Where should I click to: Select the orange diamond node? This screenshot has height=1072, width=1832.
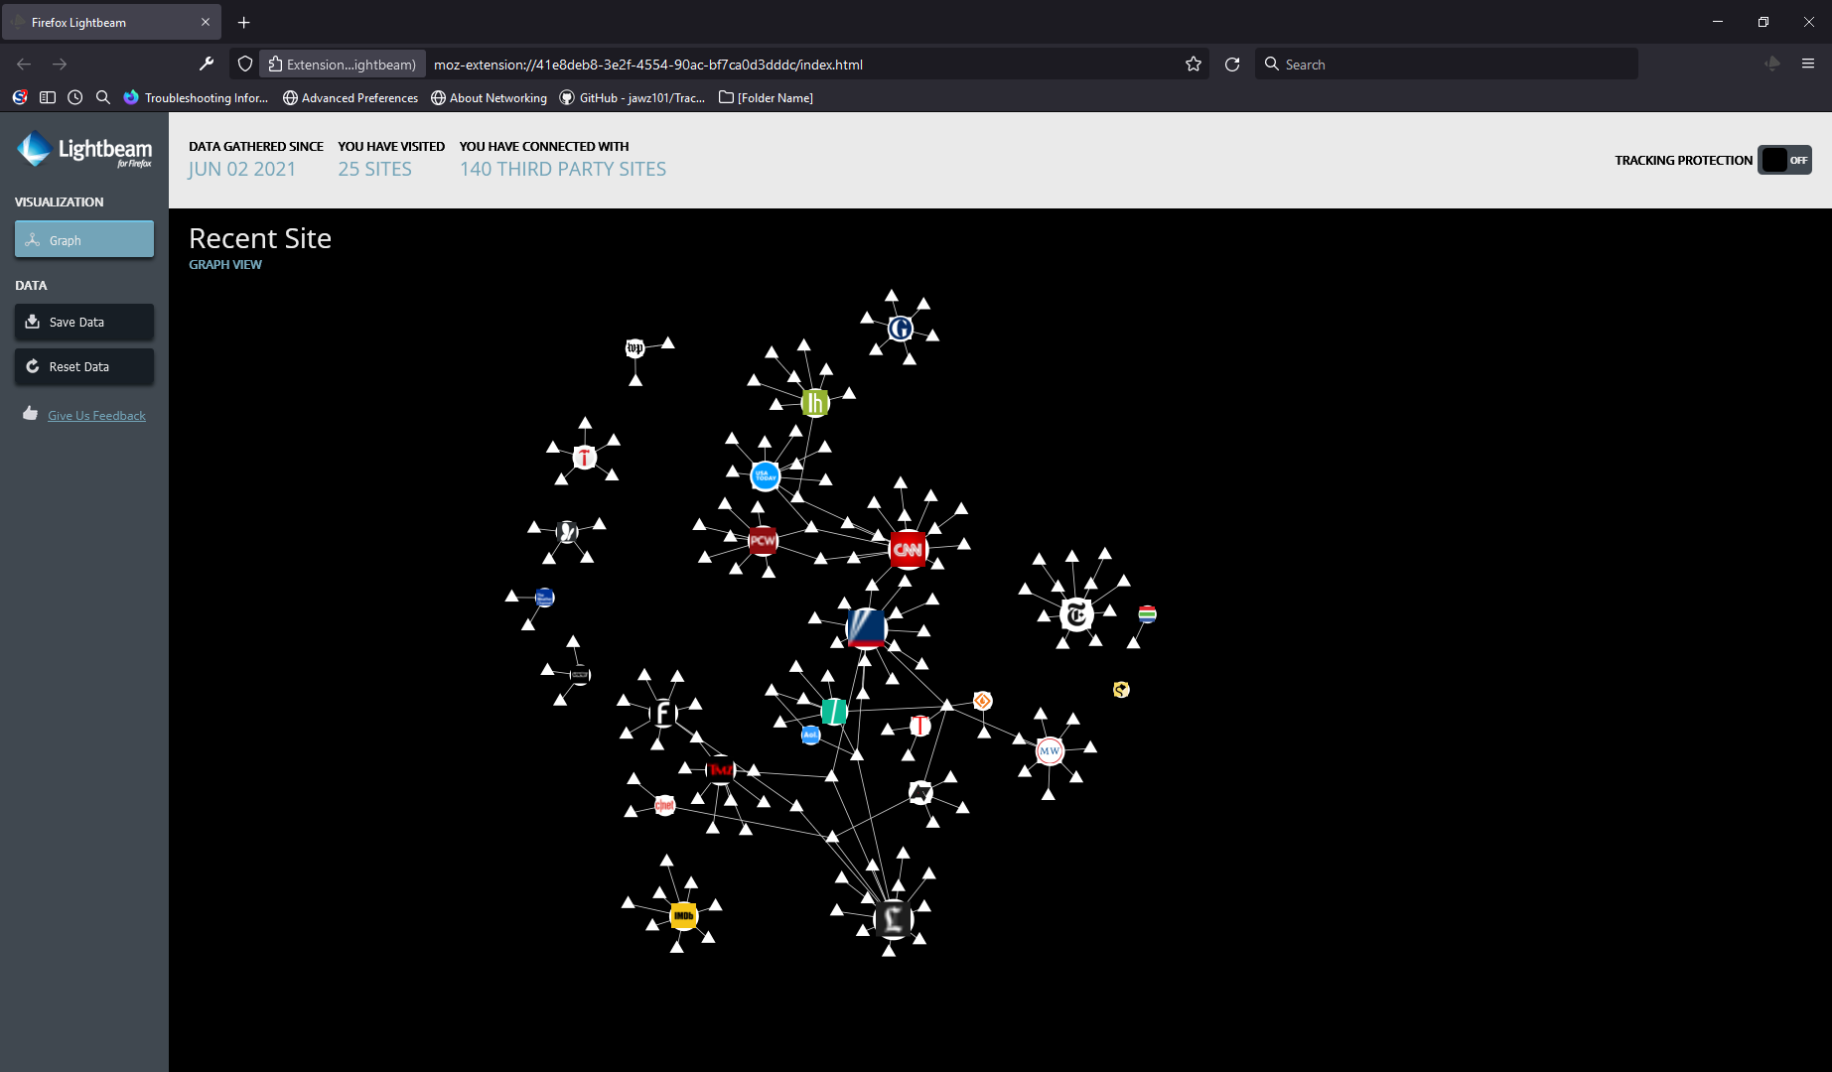tap(982, 701)
